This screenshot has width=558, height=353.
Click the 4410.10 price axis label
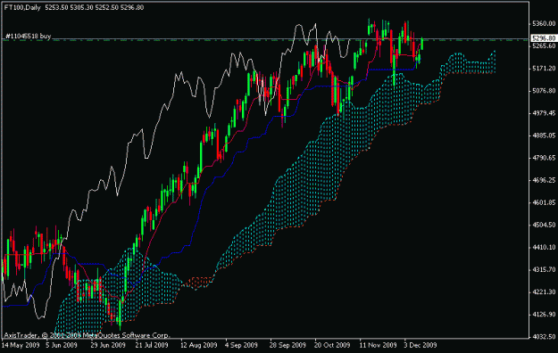544,247
